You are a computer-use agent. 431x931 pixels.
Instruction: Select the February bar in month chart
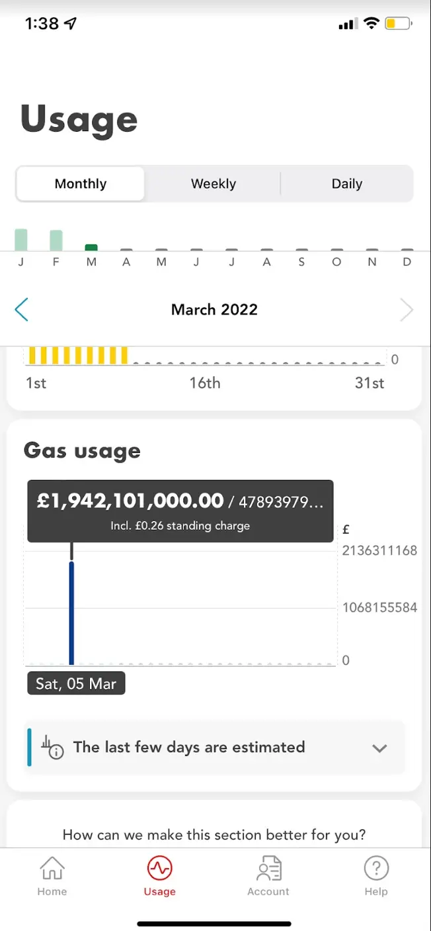tap(56, 240)
